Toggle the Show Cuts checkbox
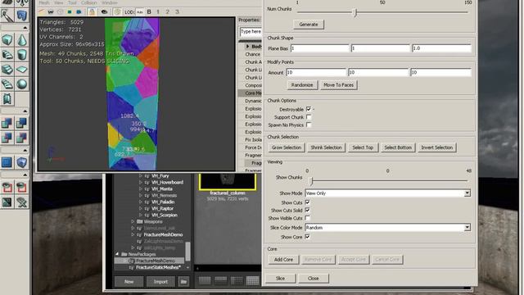Image resolution: width=524 pixels, height=295 pixels. click(x=308, y=202)
